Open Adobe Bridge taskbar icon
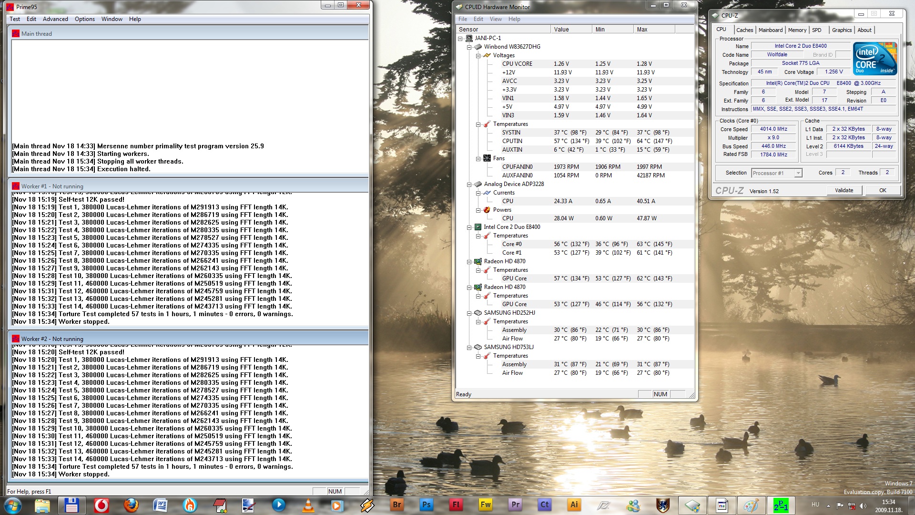Image resolution: width=915 pixels, height=515 pixels. (396, 505)
